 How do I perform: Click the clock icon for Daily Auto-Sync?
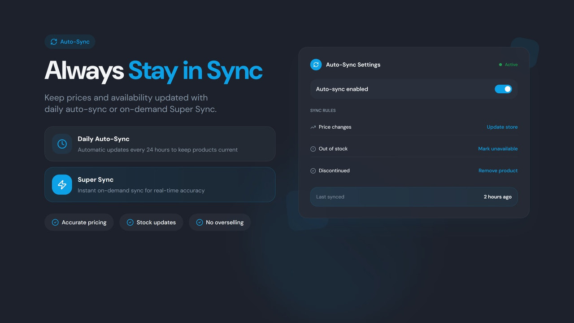pyautogui.click(x=62, y=144)
